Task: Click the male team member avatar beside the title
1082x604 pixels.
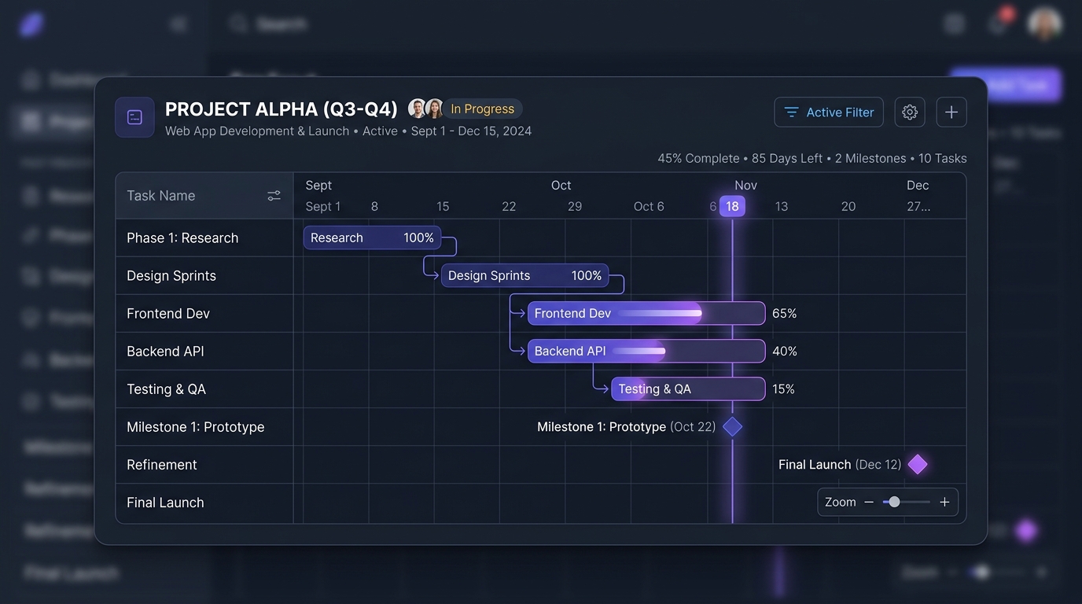Action: point(418,109)
